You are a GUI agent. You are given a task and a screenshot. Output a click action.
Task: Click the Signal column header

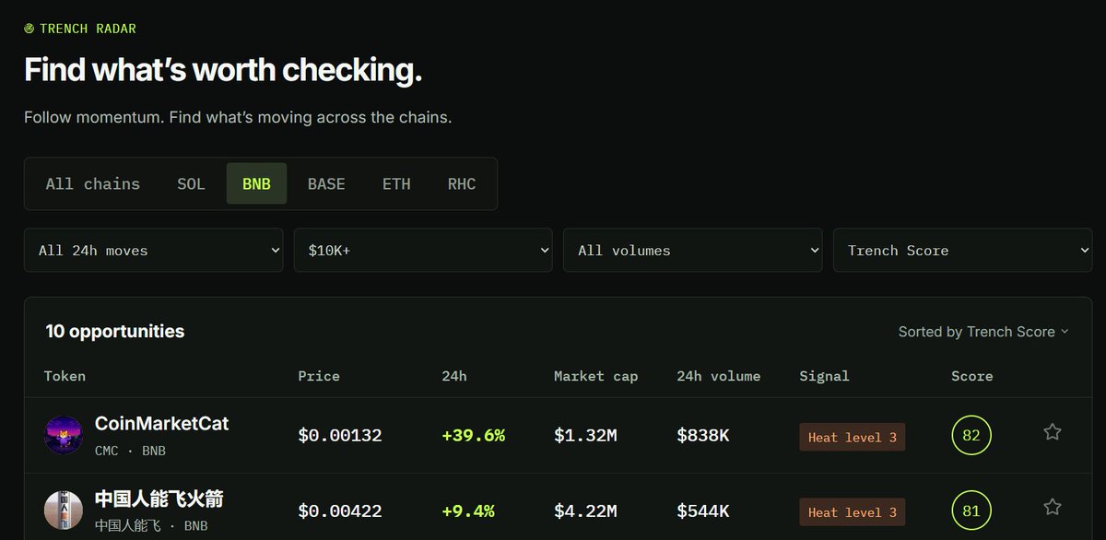click(x=824, y=376)
